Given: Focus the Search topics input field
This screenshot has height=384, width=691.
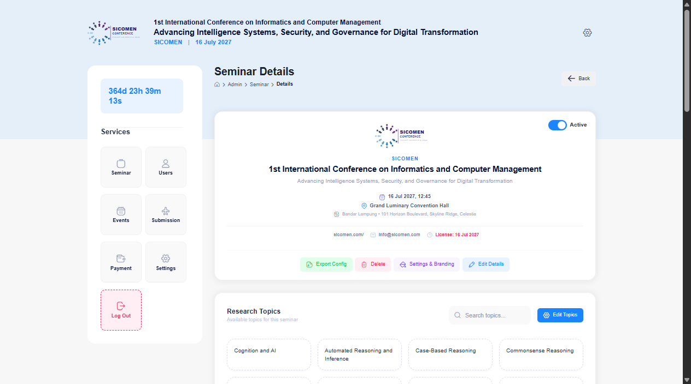Looking at the screenshot, I should click(x=490, y=315).
